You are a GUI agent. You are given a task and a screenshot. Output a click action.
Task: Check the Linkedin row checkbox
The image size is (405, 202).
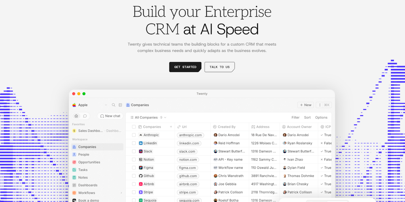tap(134, 143)
